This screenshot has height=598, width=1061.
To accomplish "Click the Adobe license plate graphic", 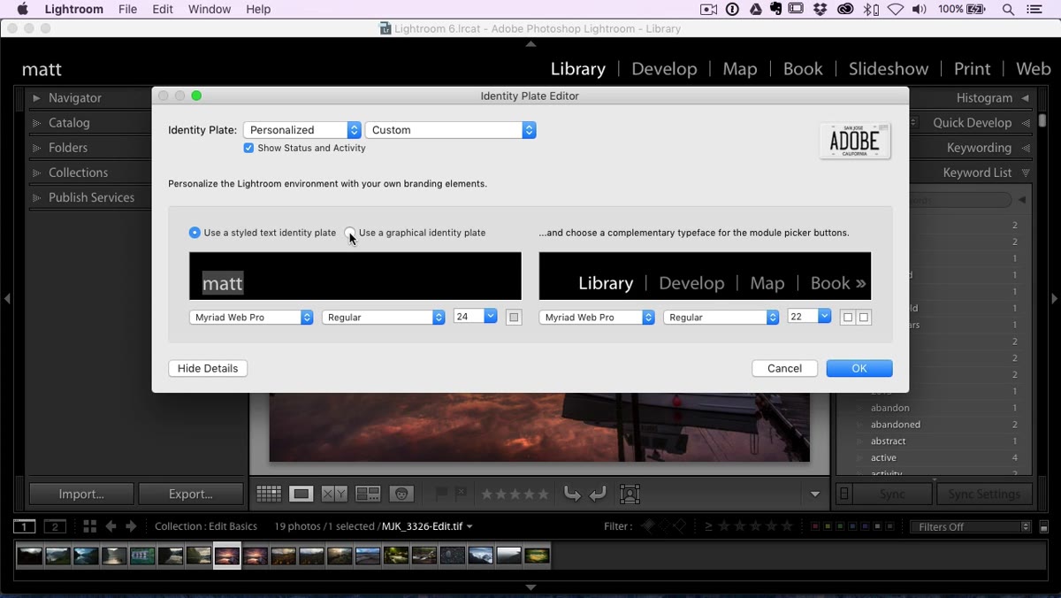I will point(855,141).
